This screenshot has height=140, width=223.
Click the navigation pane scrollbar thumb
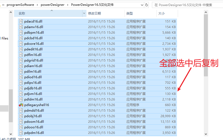point(11,106)
